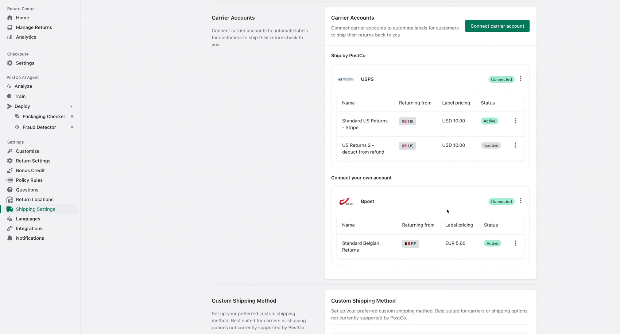Screen dimensions: 620x334
Task: Open the Integrations settings link
Action: pos(29,229)
